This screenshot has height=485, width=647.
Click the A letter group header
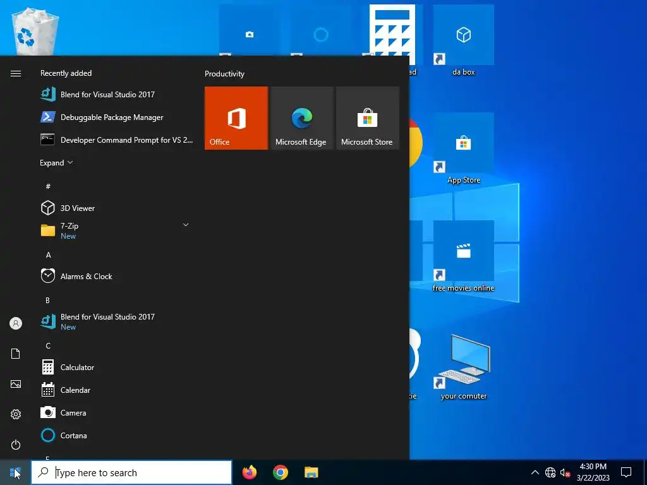48,255
